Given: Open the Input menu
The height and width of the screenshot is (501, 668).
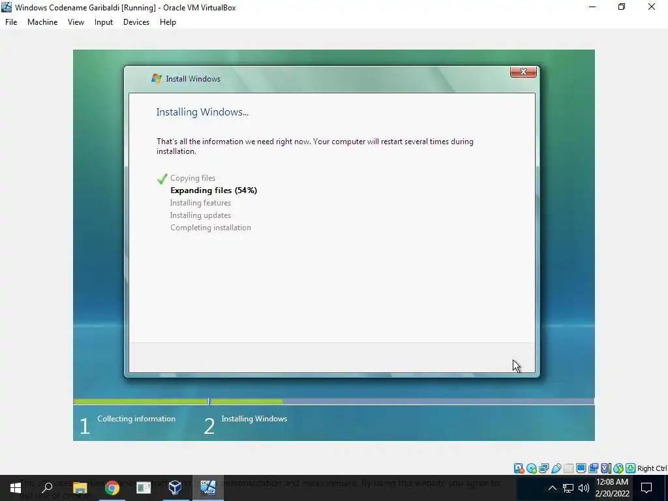Looking at the screenshot, I should click(x=104, y=22).
